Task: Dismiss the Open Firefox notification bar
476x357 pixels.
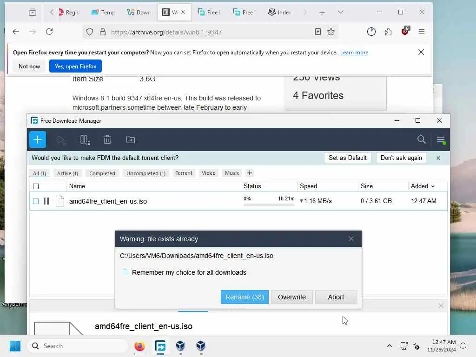Action: click(x=421, y=52)
